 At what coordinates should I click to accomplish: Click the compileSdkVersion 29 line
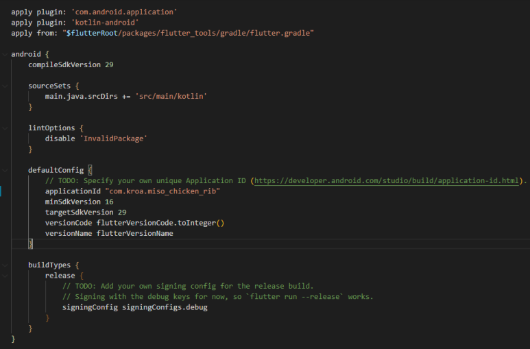click(71, 64)
